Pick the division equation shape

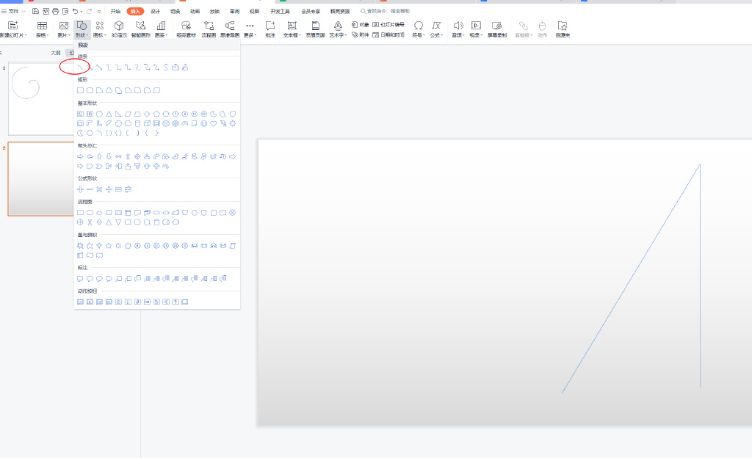109,189
